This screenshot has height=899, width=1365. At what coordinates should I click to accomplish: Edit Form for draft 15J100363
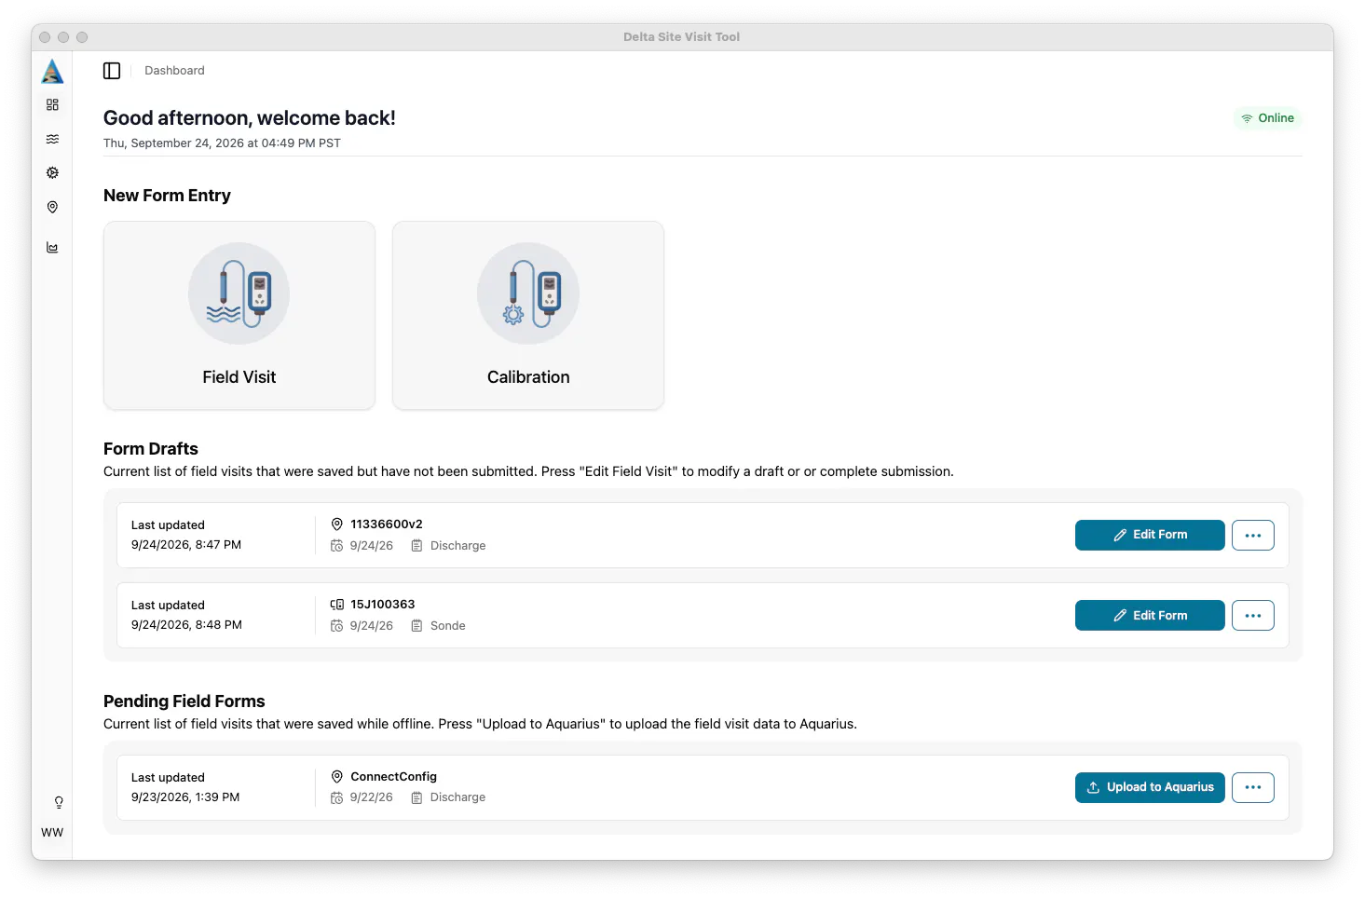pyautogui.click(x=1150, y=615)
